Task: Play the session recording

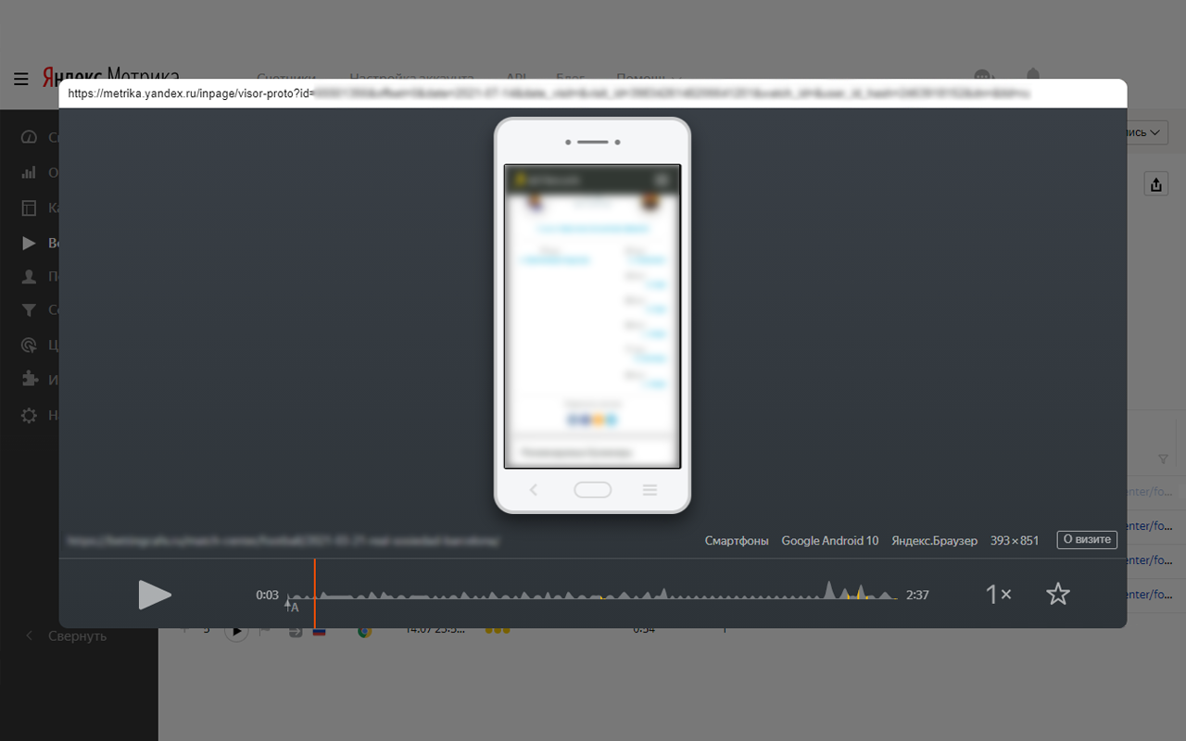Action: coord(155,595)
